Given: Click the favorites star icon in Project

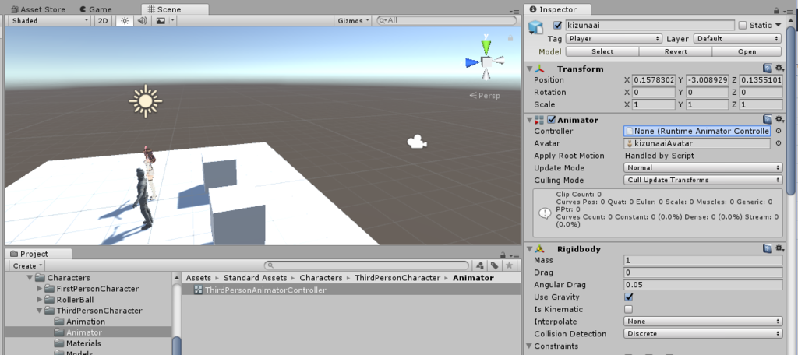Looking at the screenshot, I should point(509,265).
